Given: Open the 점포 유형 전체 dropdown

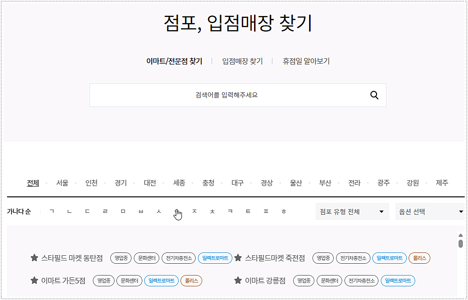Looking at the screenshot, I should pyautogui.click(x=352, y=211).
